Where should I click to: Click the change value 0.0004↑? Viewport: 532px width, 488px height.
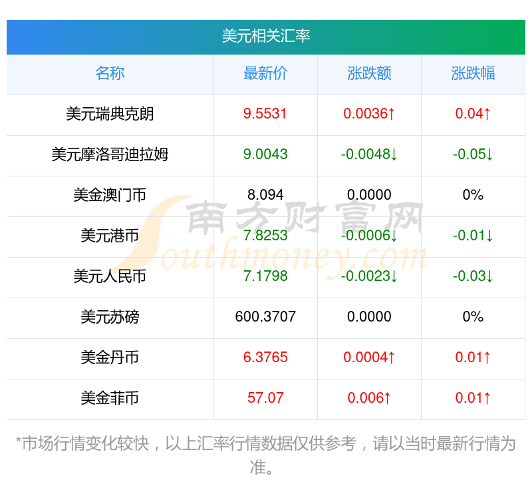click(x=369, y=358)
